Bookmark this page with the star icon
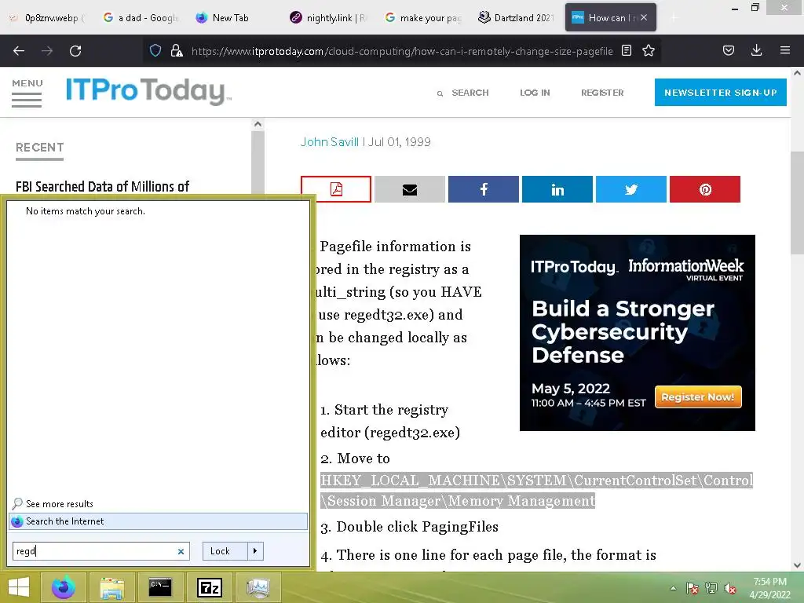 tap(649, 50)
